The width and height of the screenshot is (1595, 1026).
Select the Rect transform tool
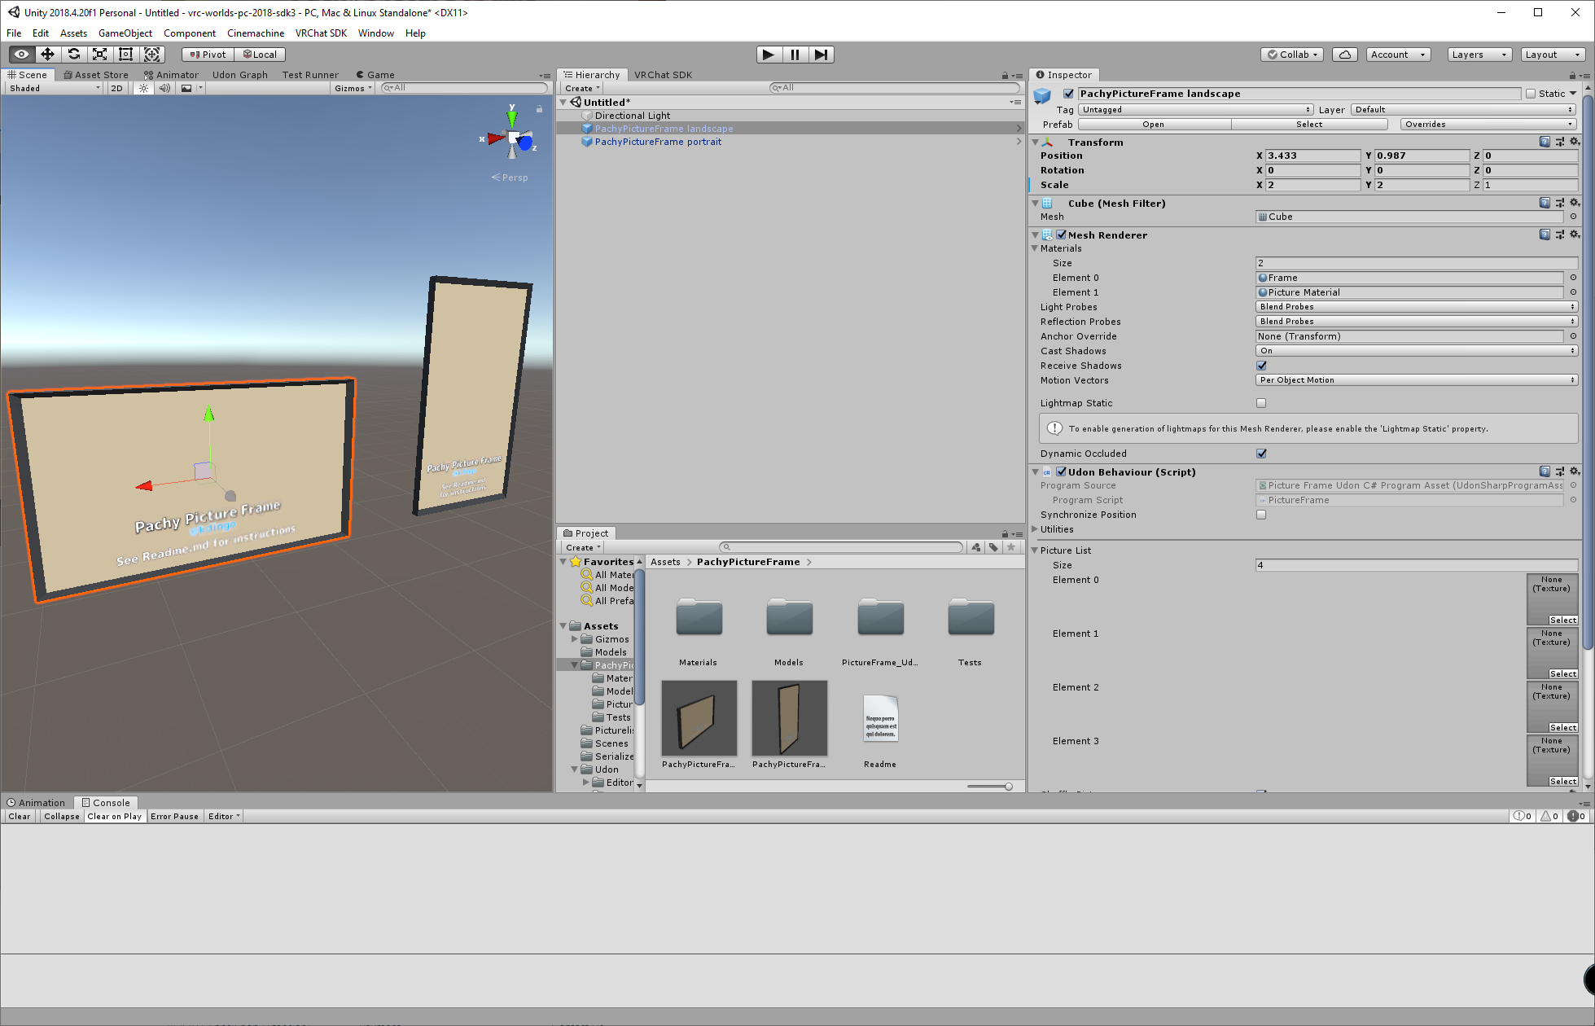point(125,54)
